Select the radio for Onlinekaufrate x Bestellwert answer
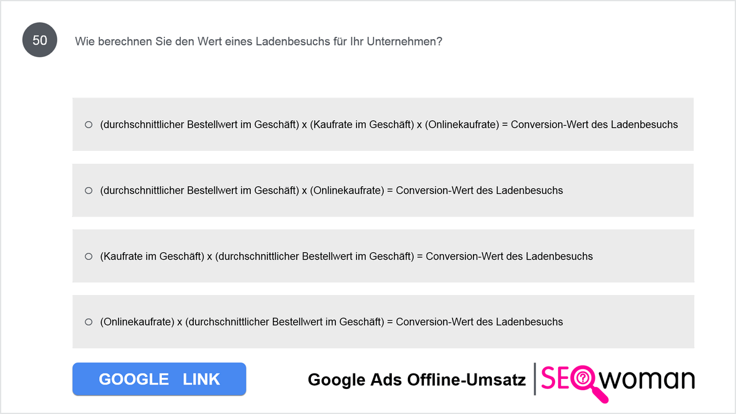 88,322
